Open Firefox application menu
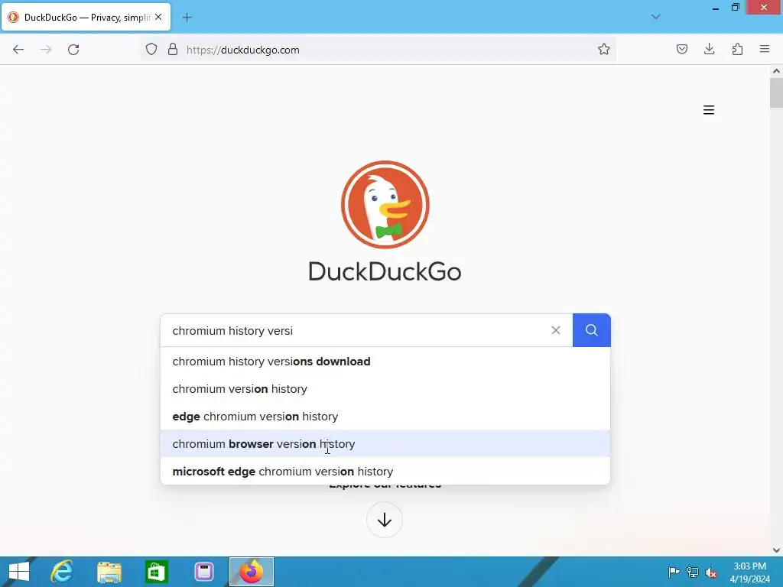The image size is (783, 587). pyautogui.click(x=765, y=49)
